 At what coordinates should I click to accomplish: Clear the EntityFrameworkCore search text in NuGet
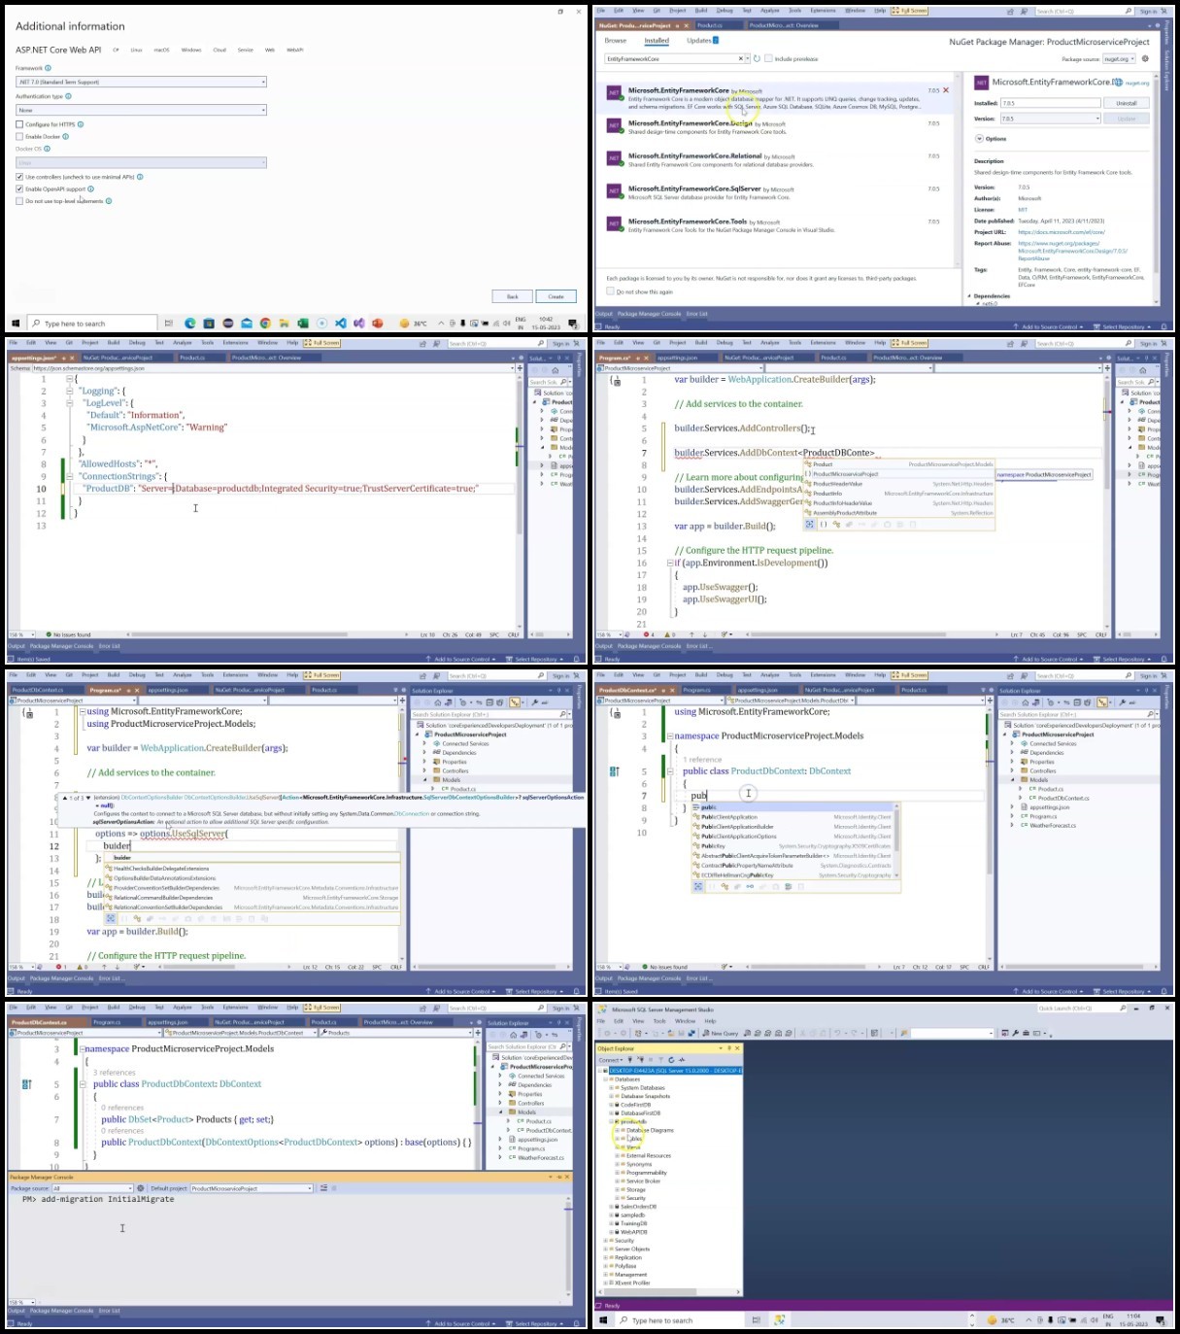[x=742, y=58]
